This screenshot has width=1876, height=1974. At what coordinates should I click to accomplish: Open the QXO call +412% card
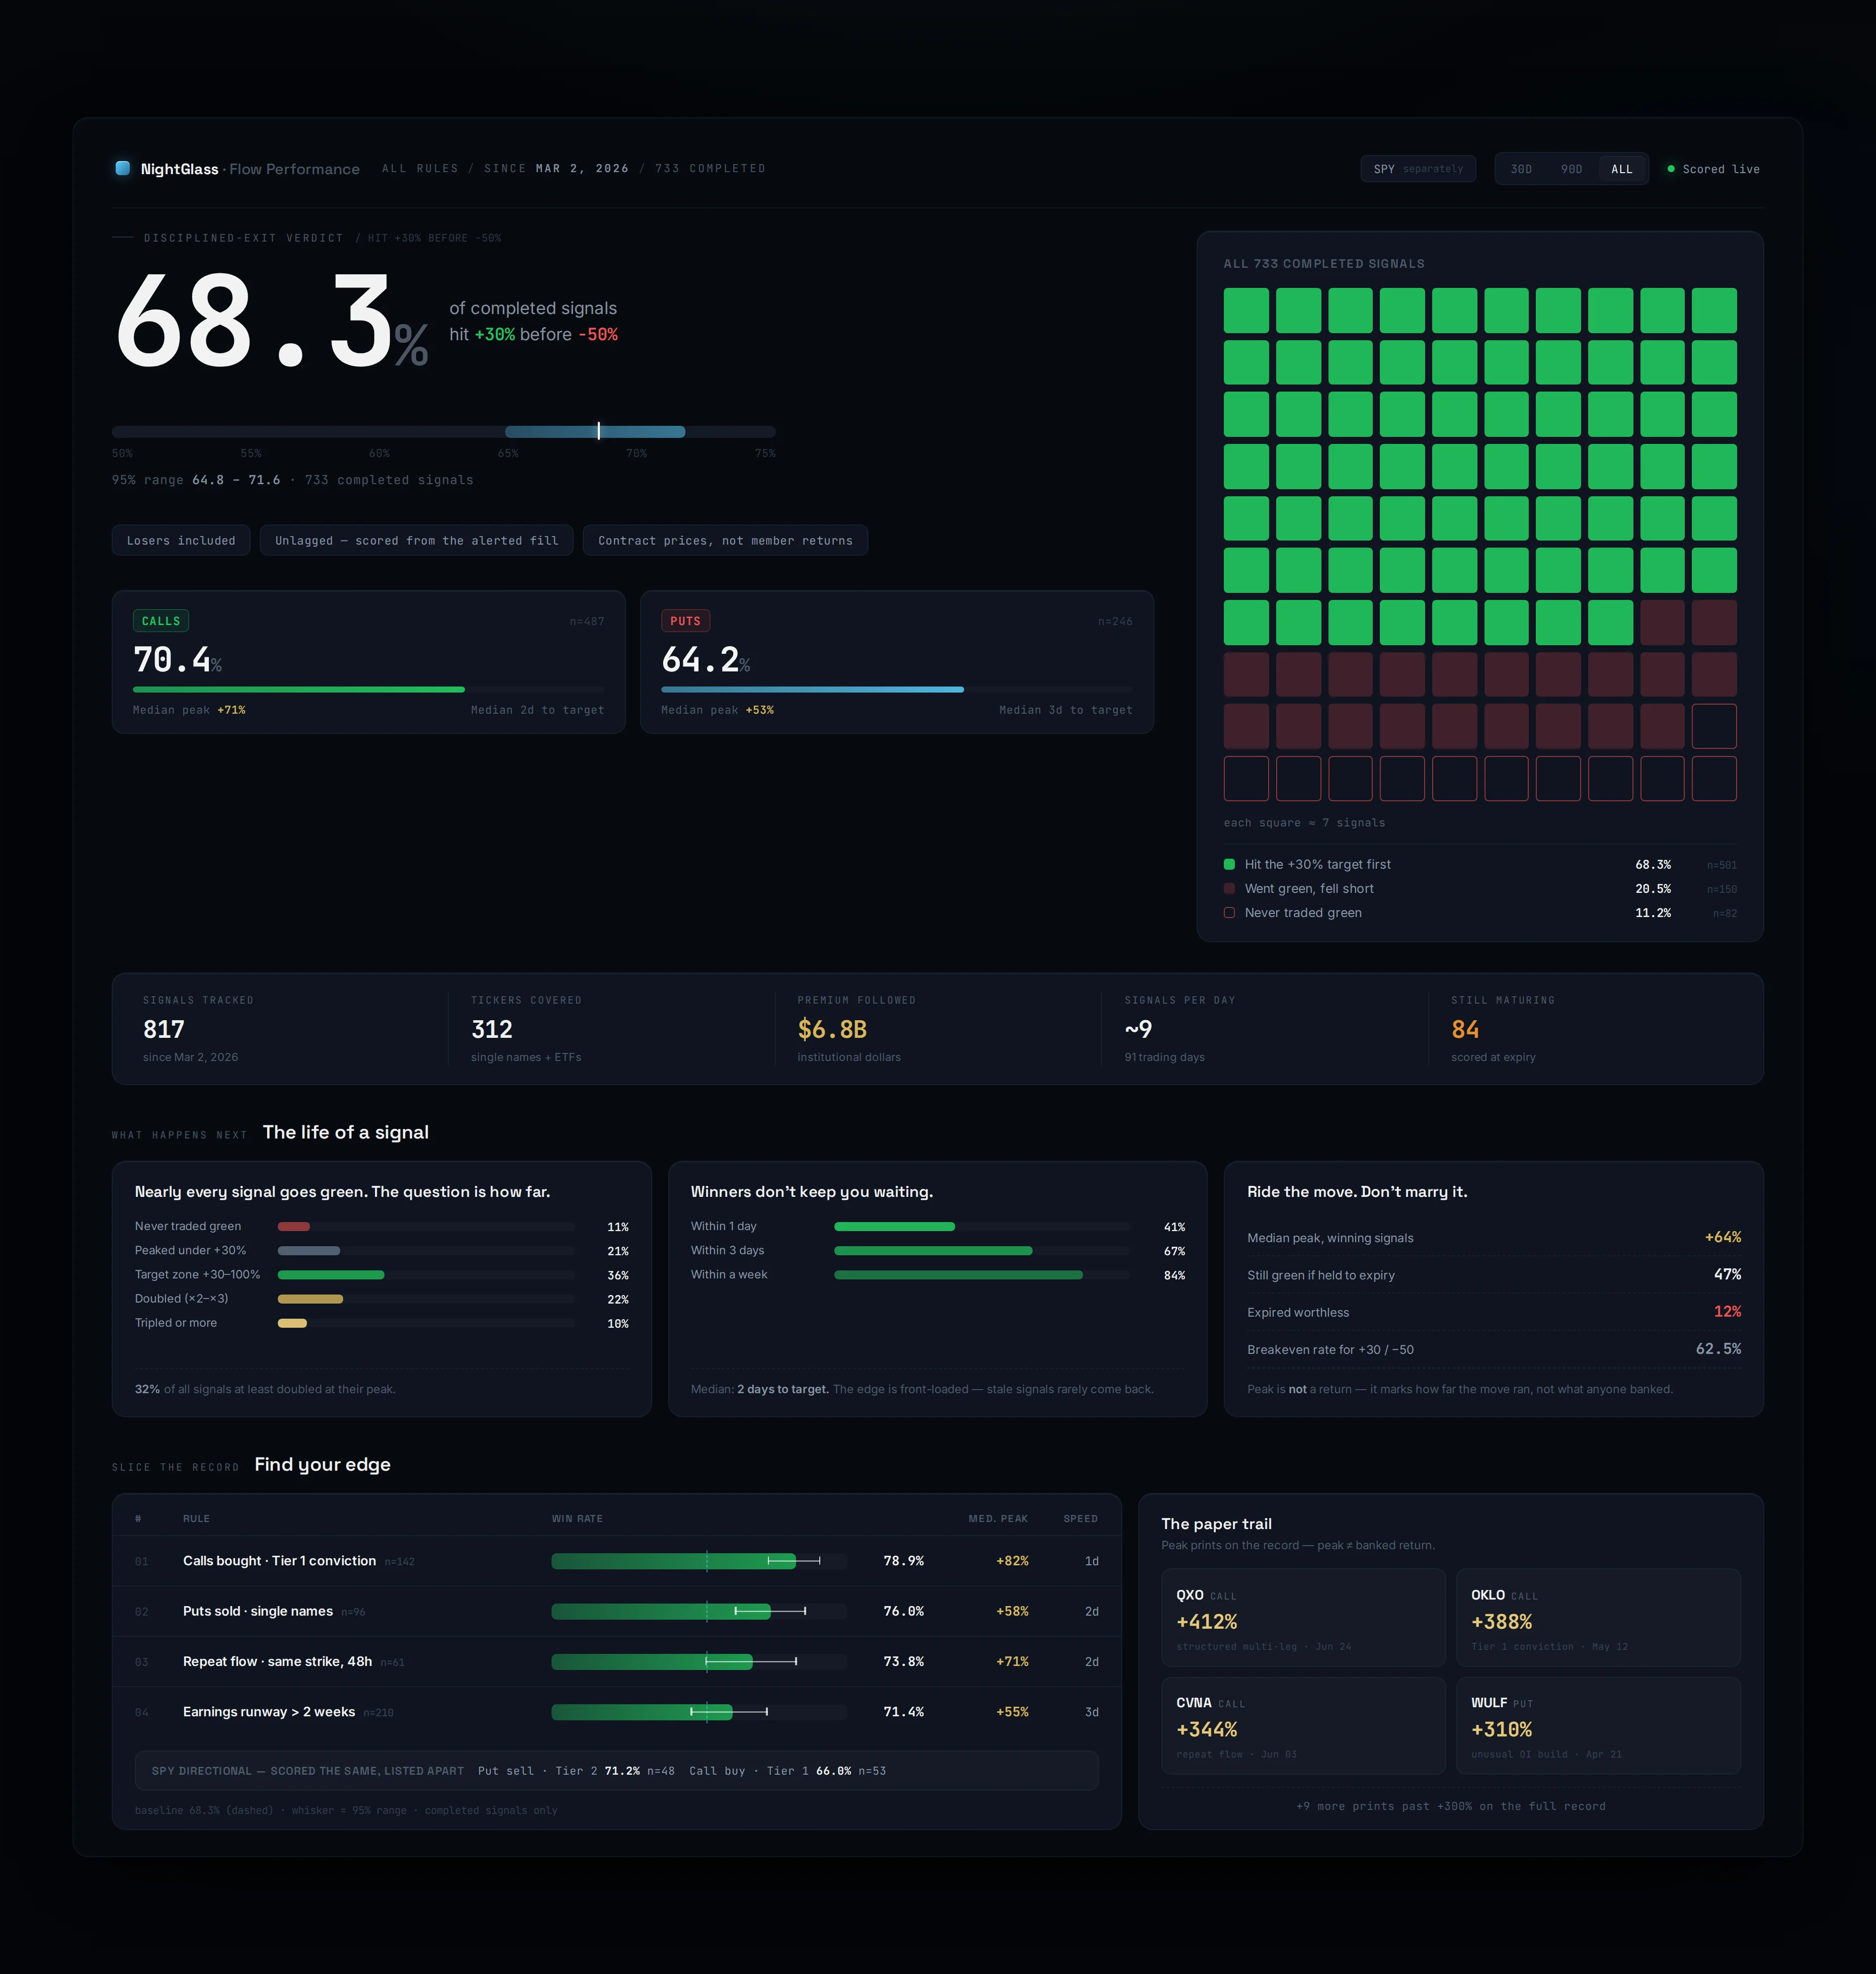1303,1617
